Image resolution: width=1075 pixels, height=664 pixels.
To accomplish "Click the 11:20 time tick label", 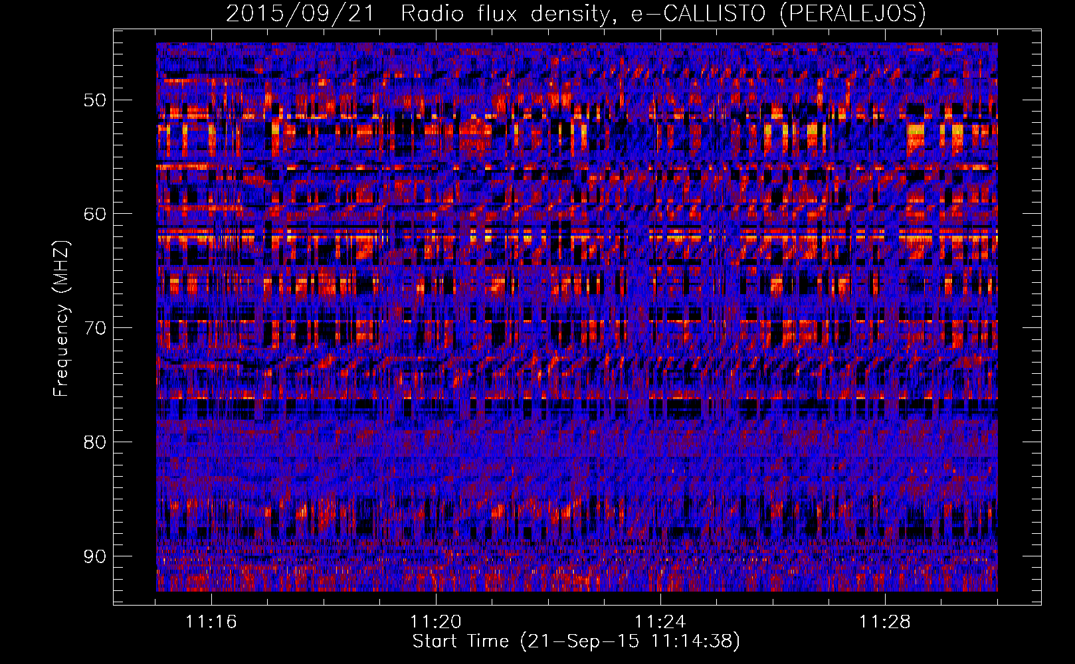I will pyautogui.click(x=436, y=622).
